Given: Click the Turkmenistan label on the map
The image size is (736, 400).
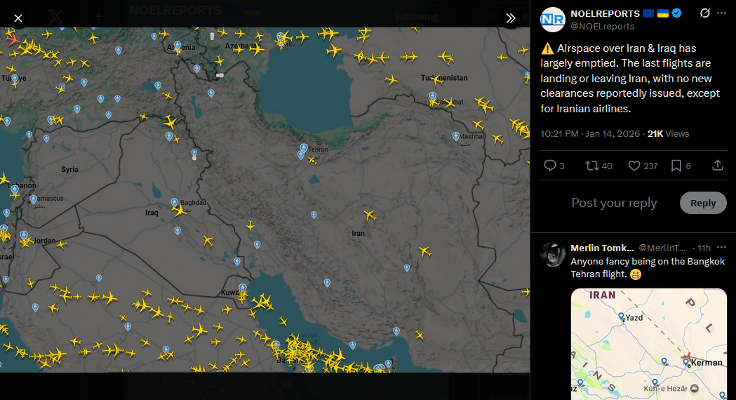Looking at the screenshot, I should [444, 78].
